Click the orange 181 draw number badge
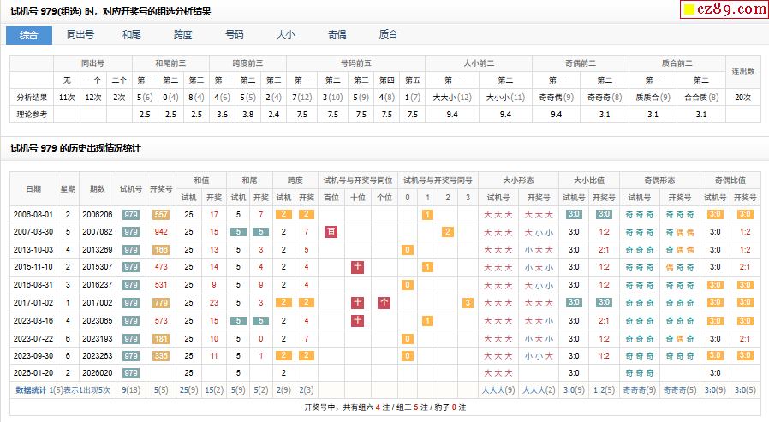Image resolution: width=769 pixels, height=422 pixels. click(x=160, y=338)
